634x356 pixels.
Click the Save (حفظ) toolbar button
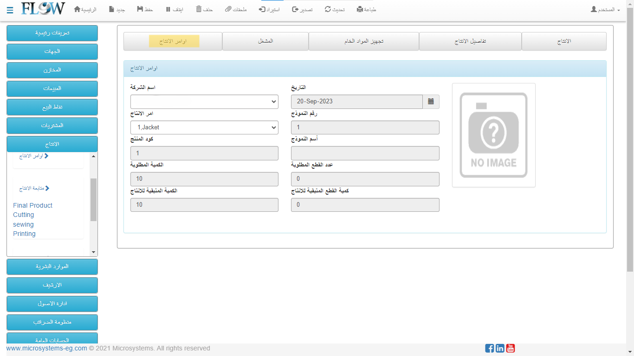tap(140, 9)
